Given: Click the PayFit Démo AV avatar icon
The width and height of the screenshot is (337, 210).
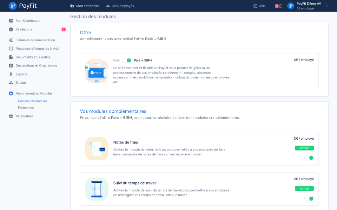Looking at the screenshot, I should pos(291,6).
